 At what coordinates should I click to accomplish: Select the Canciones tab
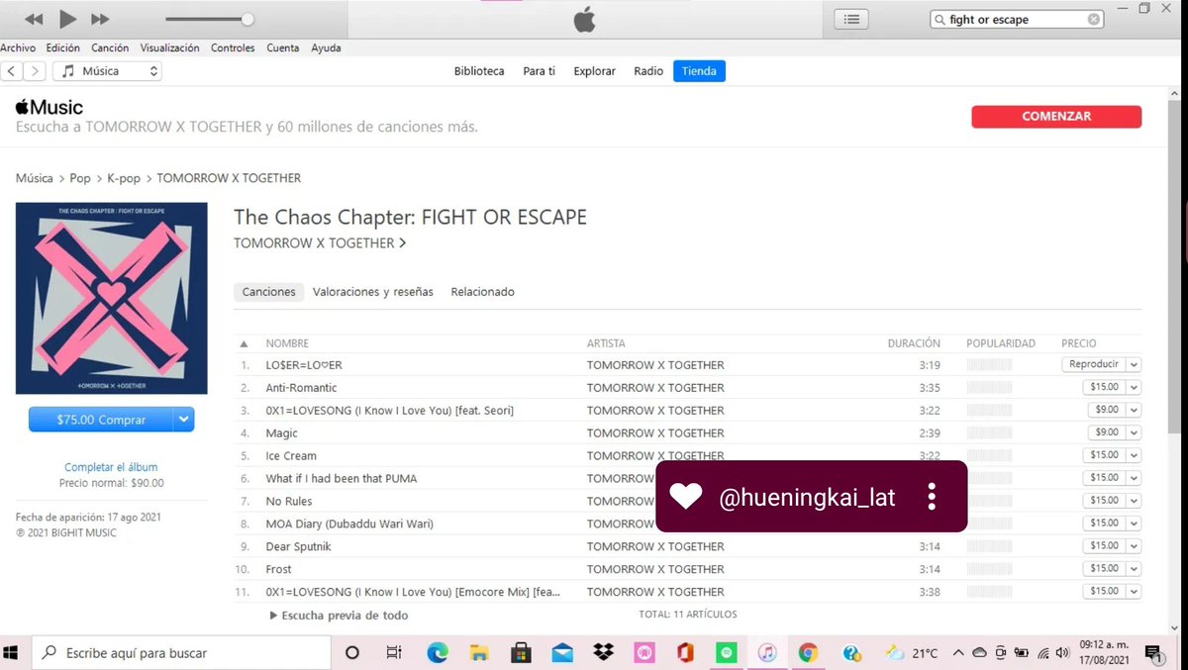(x=269, y=292)
